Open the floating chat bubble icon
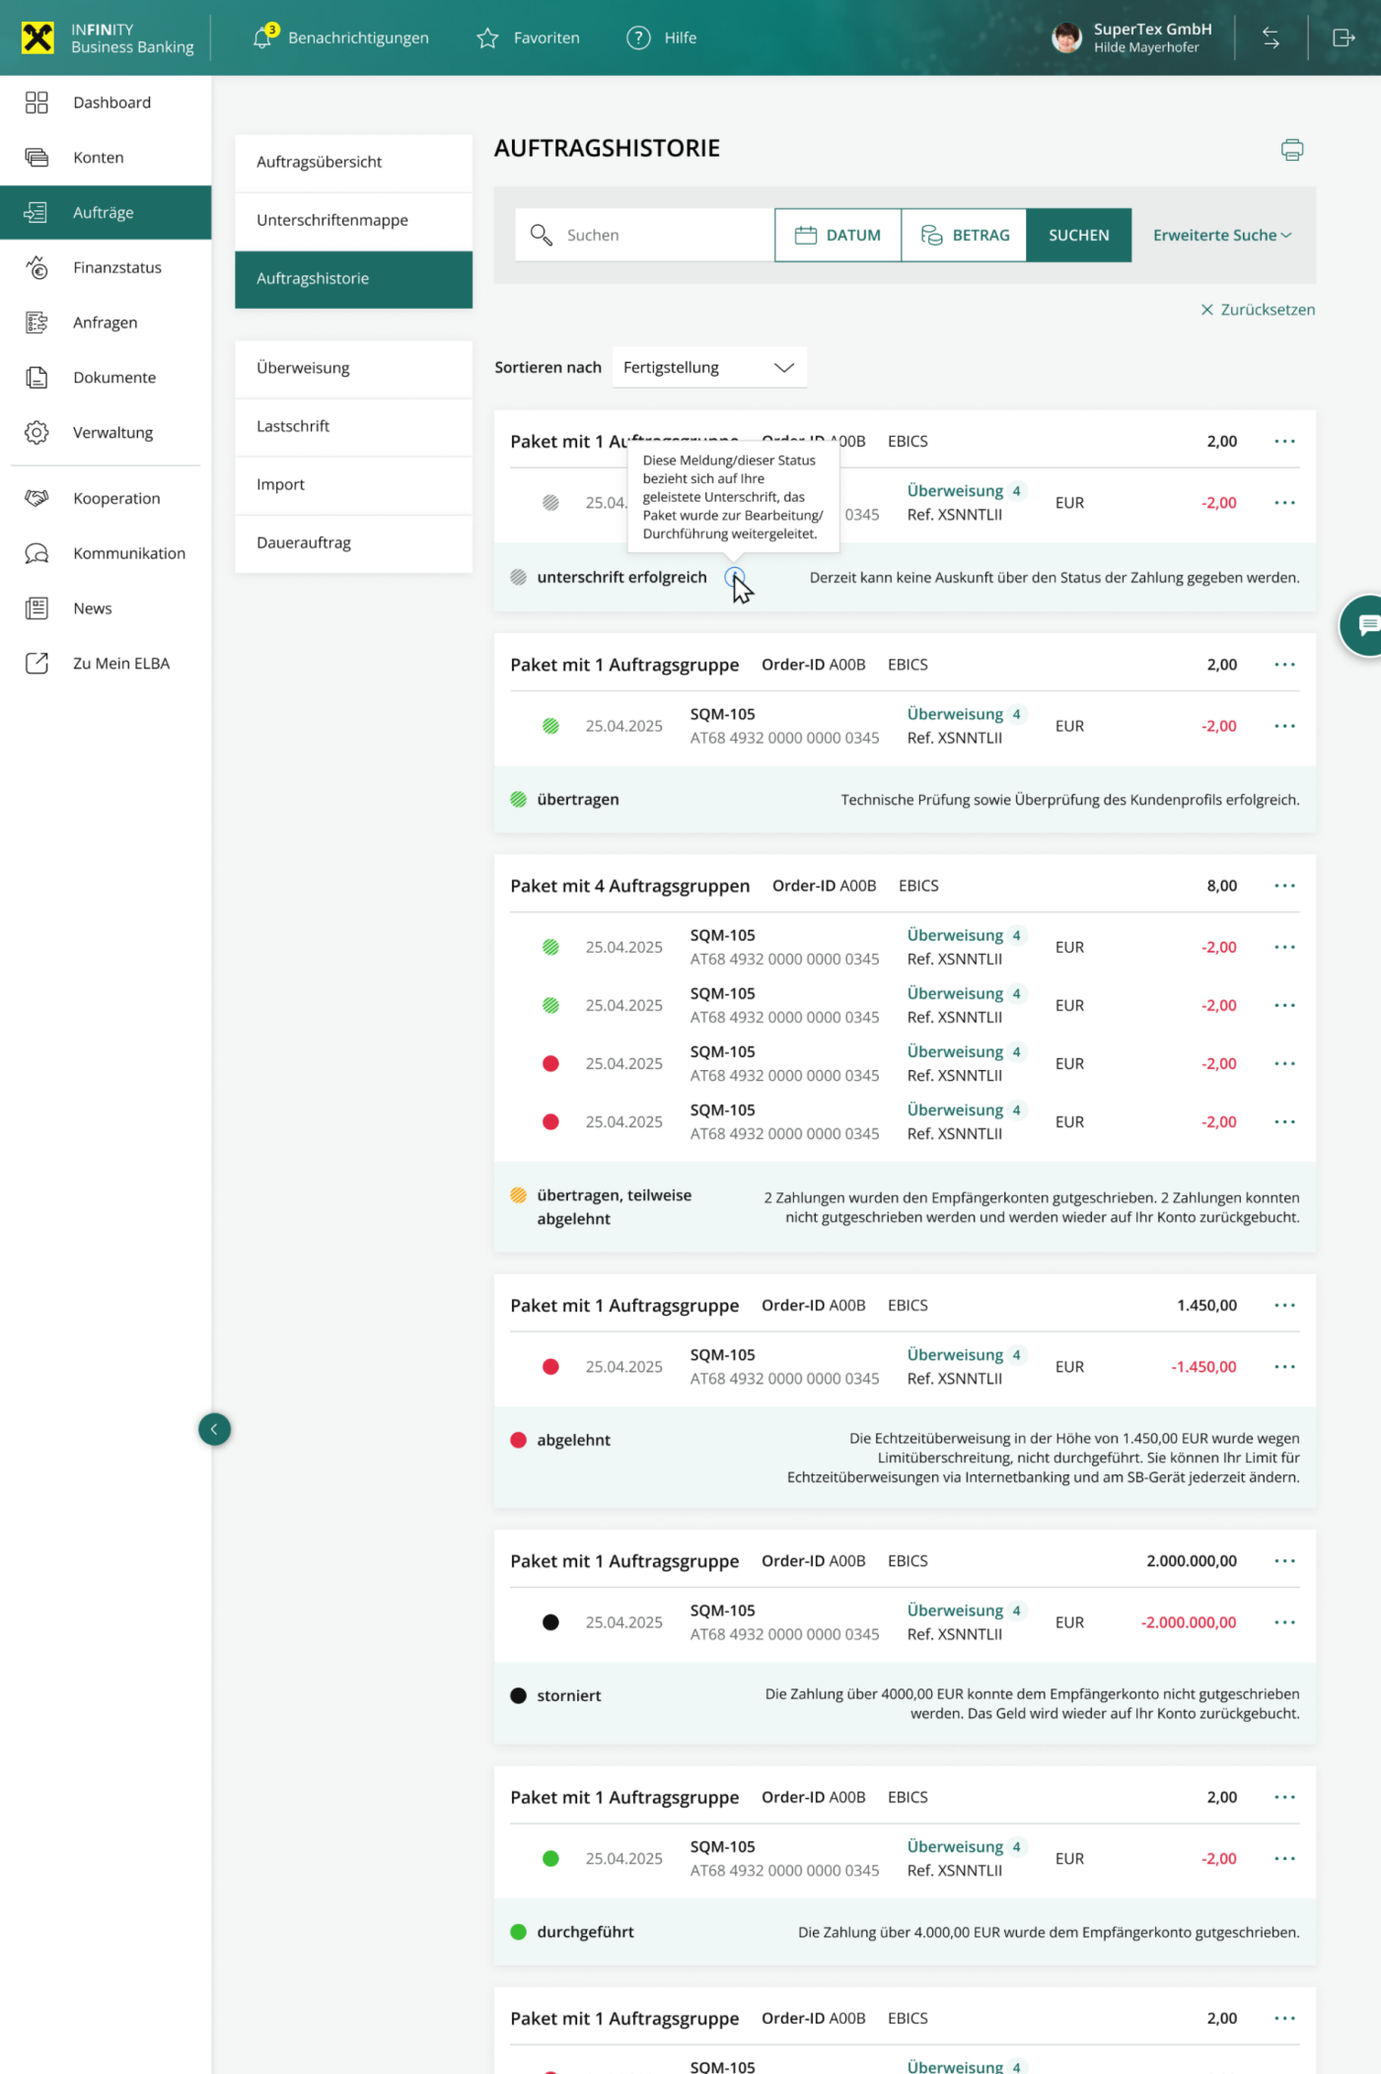1381x2074 pixels. coord(1366,625)
